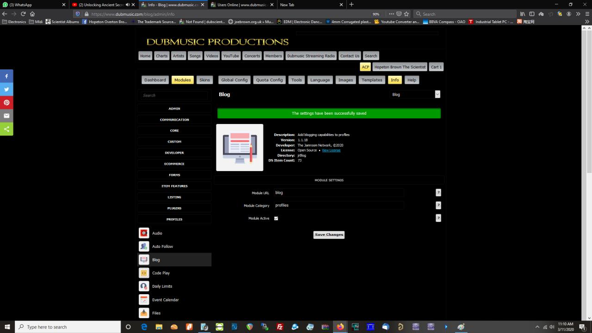The width and height of the screenshot is (592, 333).
Task: Open the Blog module selector dropdown
Action: coord(414,94)
